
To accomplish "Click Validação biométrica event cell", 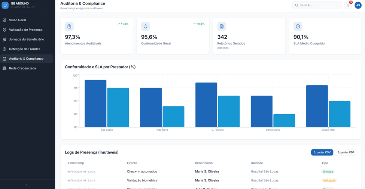I will 142,180.
